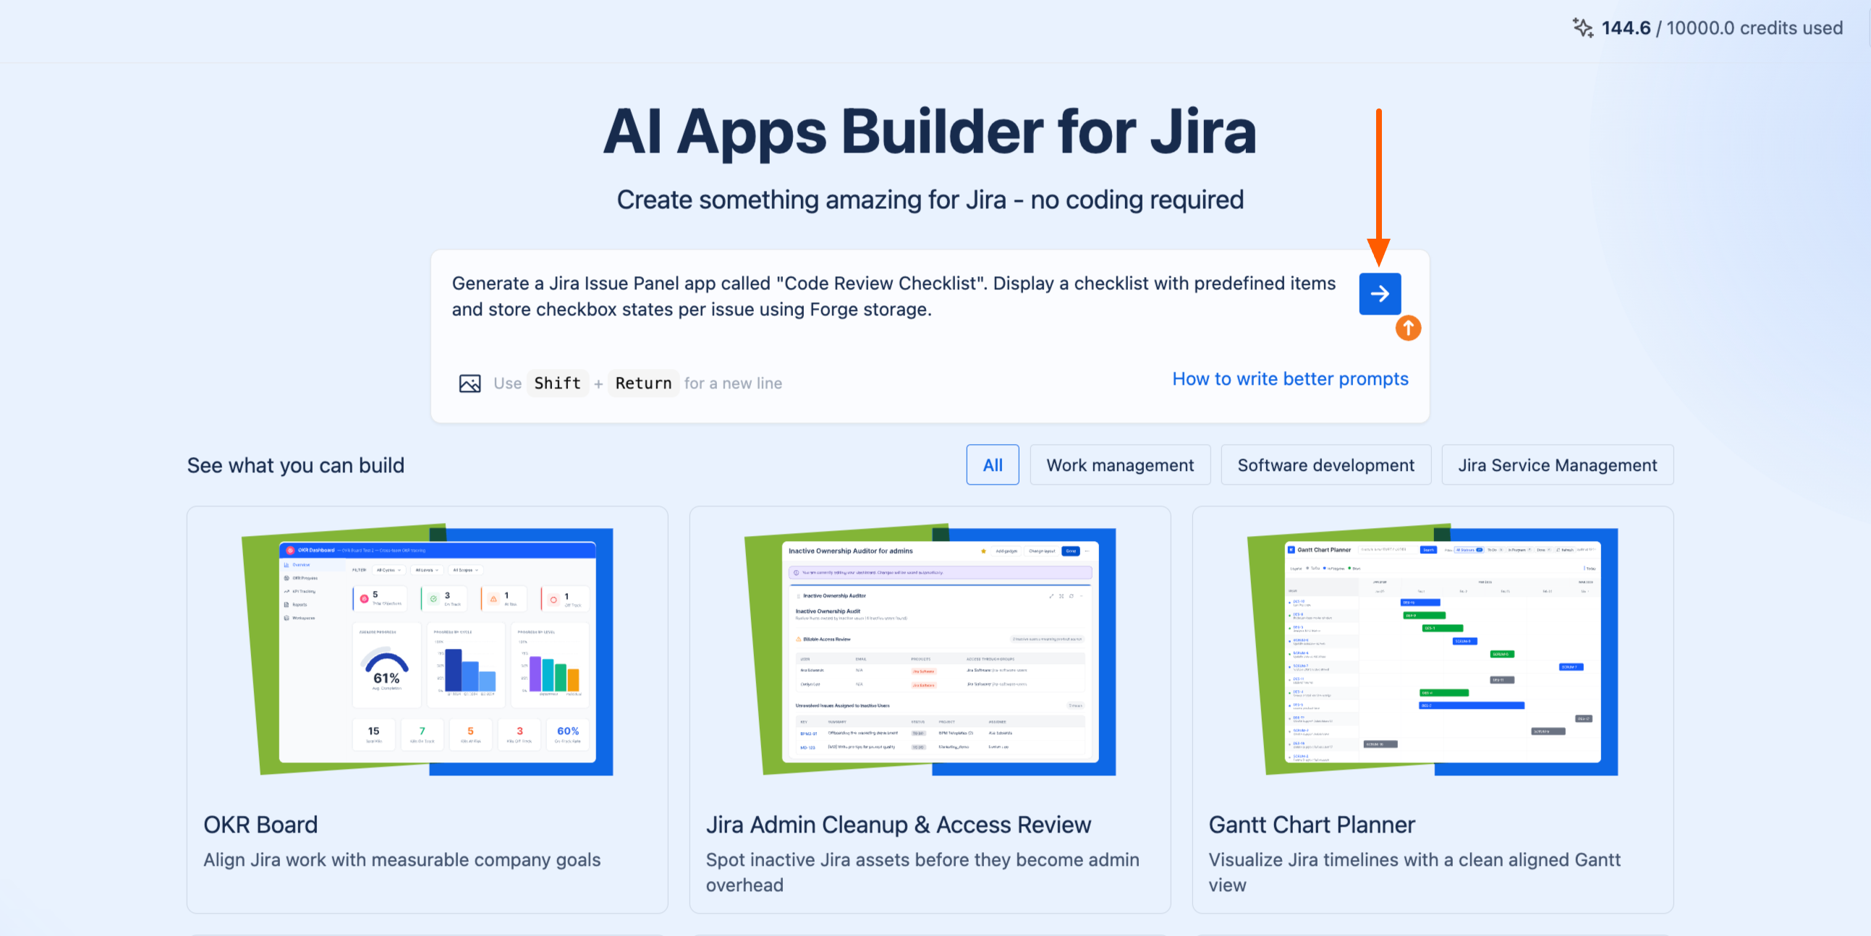Open the Gantt Chart Planner preview thumbnail

[1433, 649]
